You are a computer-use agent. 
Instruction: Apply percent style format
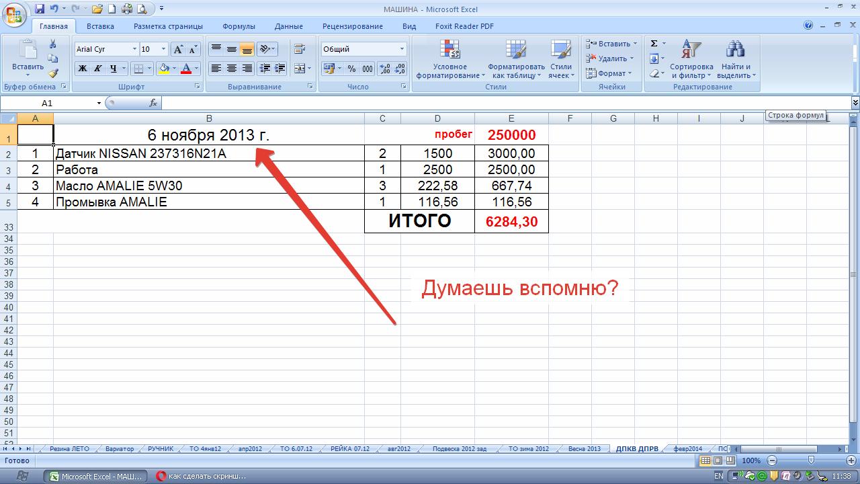[x=351, y=69]
